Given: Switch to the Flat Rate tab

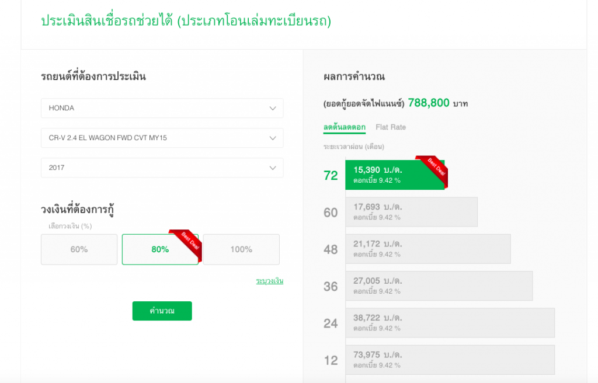Looking at the screenshot, I should 391,127.
